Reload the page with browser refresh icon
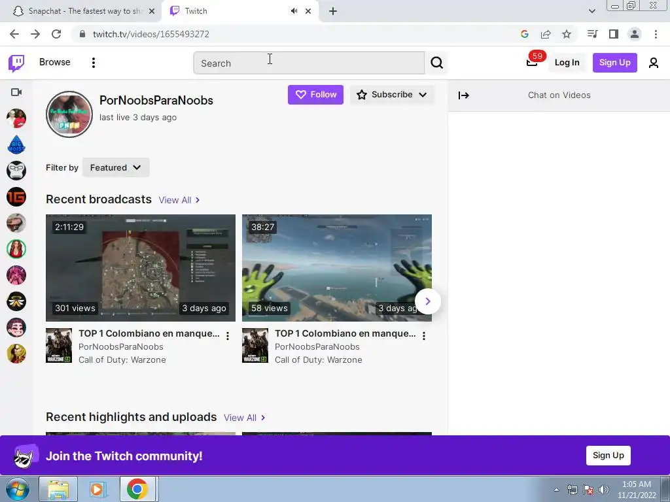Screen dimensions: 670x502 [56, 34]
